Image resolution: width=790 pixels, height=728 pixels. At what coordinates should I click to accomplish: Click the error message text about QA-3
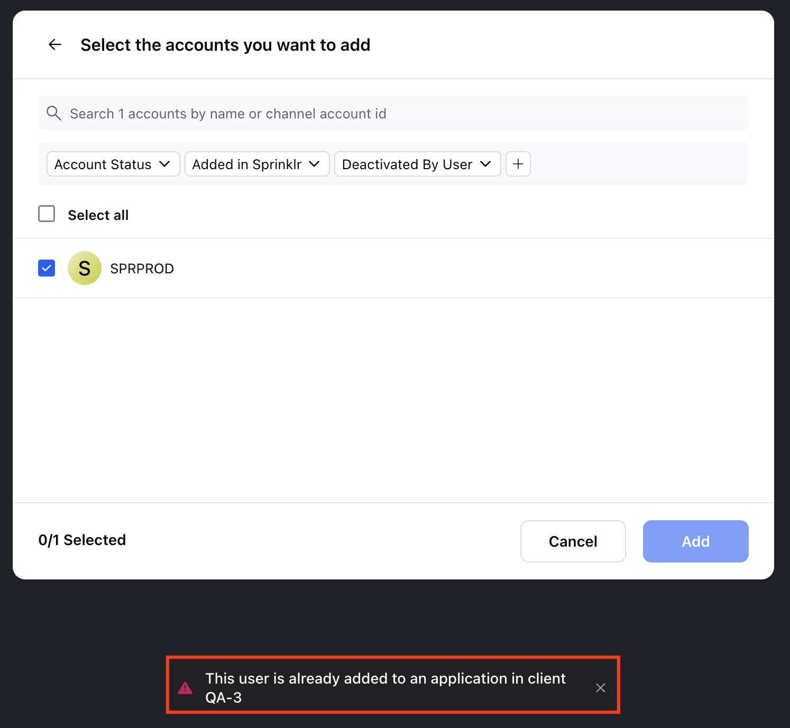coord(385,688)
